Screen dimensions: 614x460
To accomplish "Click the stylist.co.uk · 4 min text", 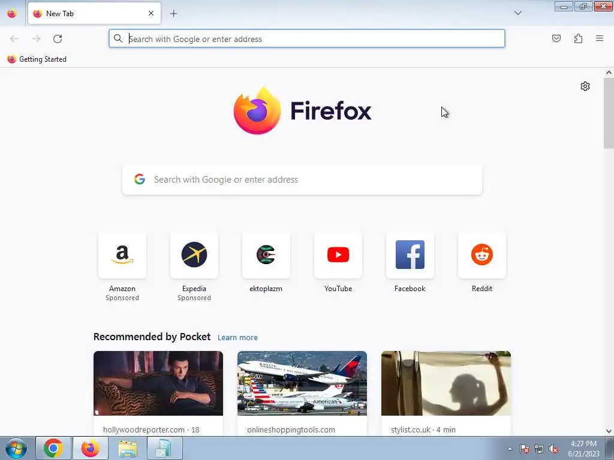I will pyautogui.click(x=423, y=429).
